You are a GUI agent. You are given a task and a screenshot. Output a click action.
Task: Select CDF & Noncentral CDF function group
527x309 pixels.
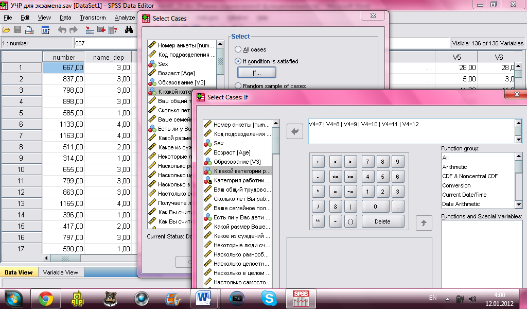pyautogui.click(x=470, y=176)
